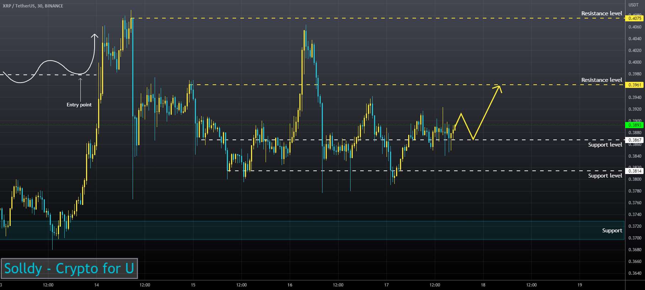Click the 12:00 tick between dates 16 and 17
The image size is (645, 290).
pos(338,285)
